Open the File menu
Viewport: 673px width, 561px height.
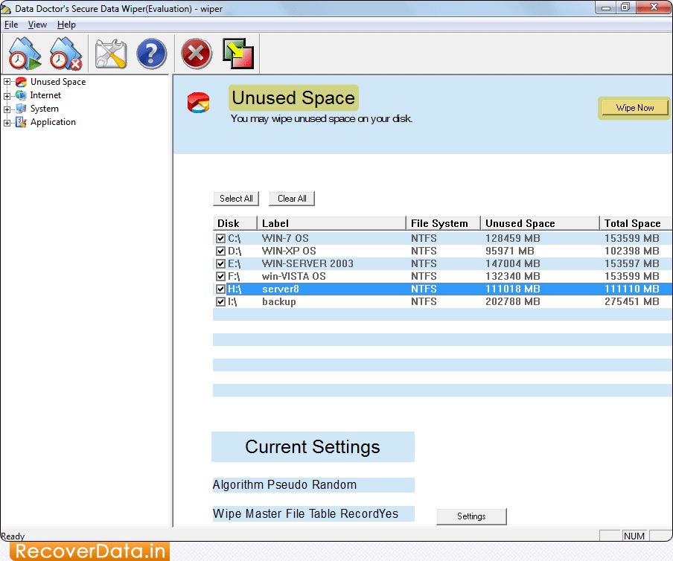point(11,24)
